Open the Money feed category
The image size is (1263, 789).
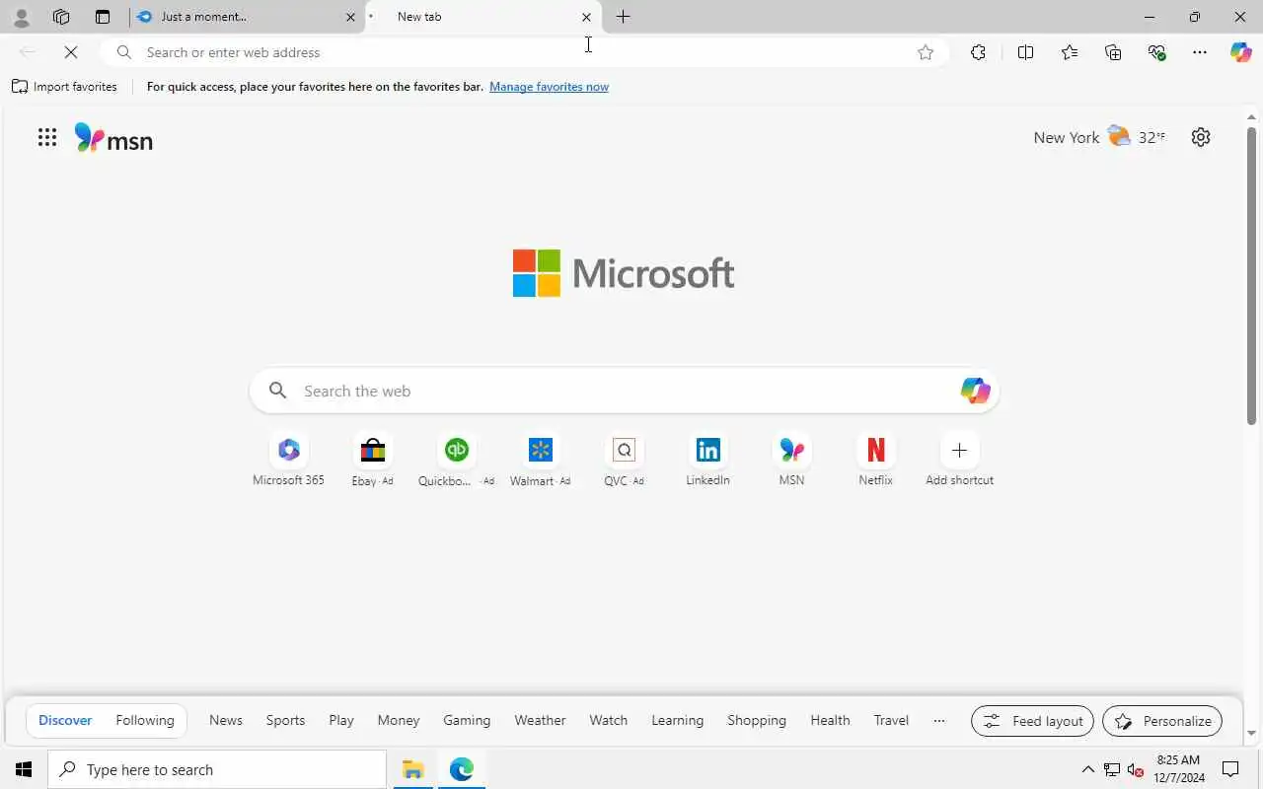tap(399, 720)
